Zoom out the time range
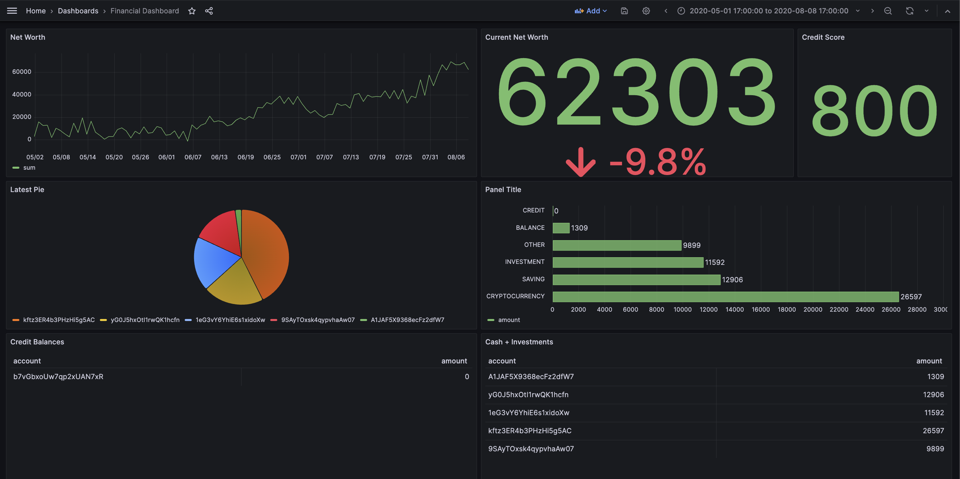The image size is (960, 479). pyautogui.click(x=888, y=11)
